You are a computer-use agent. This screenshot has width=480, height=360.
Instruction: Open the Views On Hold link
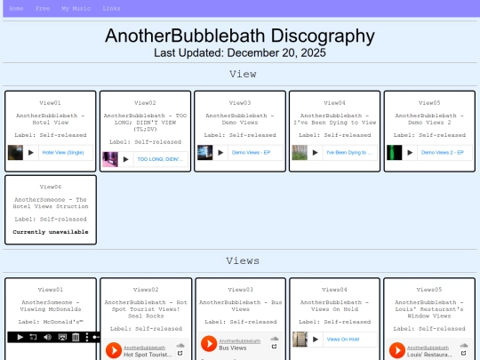click(x=343, y=340)
